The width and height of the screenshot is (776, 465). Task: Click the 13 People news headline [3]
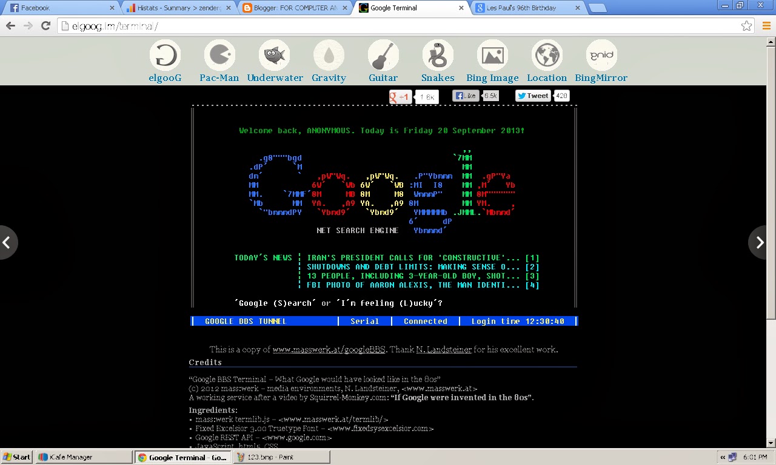pyautogui.click(x=423, y=276)
